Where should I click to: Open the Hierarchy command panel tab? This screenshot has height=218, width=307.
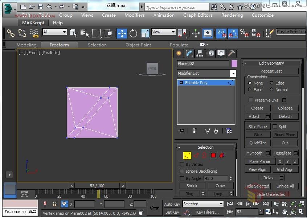[x=200, y=53]
